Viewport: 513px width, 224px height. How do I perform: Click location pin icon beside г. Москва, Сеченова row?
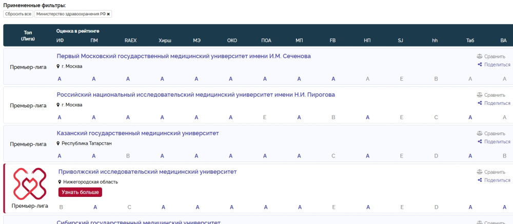click(x=58, y=66)
